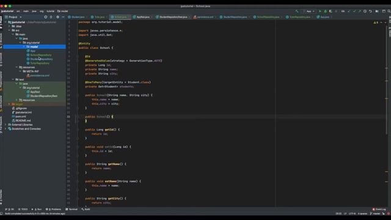Click the Git commit checkmark icon
The image size is (391, 220).
(354, 11)
